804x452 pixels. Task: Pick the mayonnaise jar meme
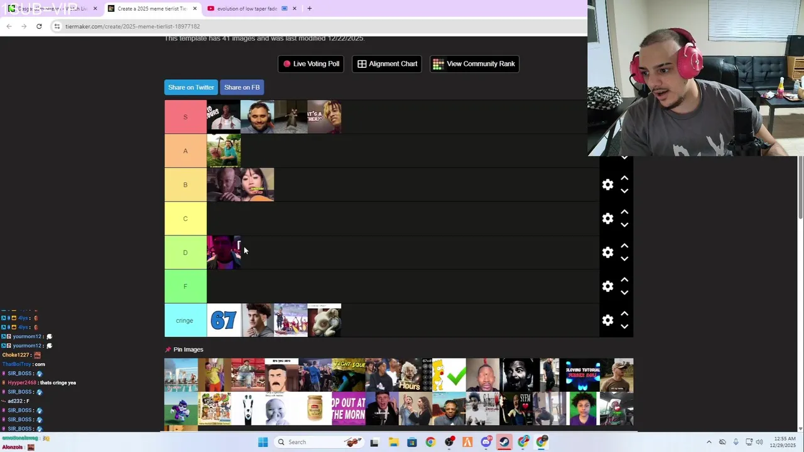(315, 409)
